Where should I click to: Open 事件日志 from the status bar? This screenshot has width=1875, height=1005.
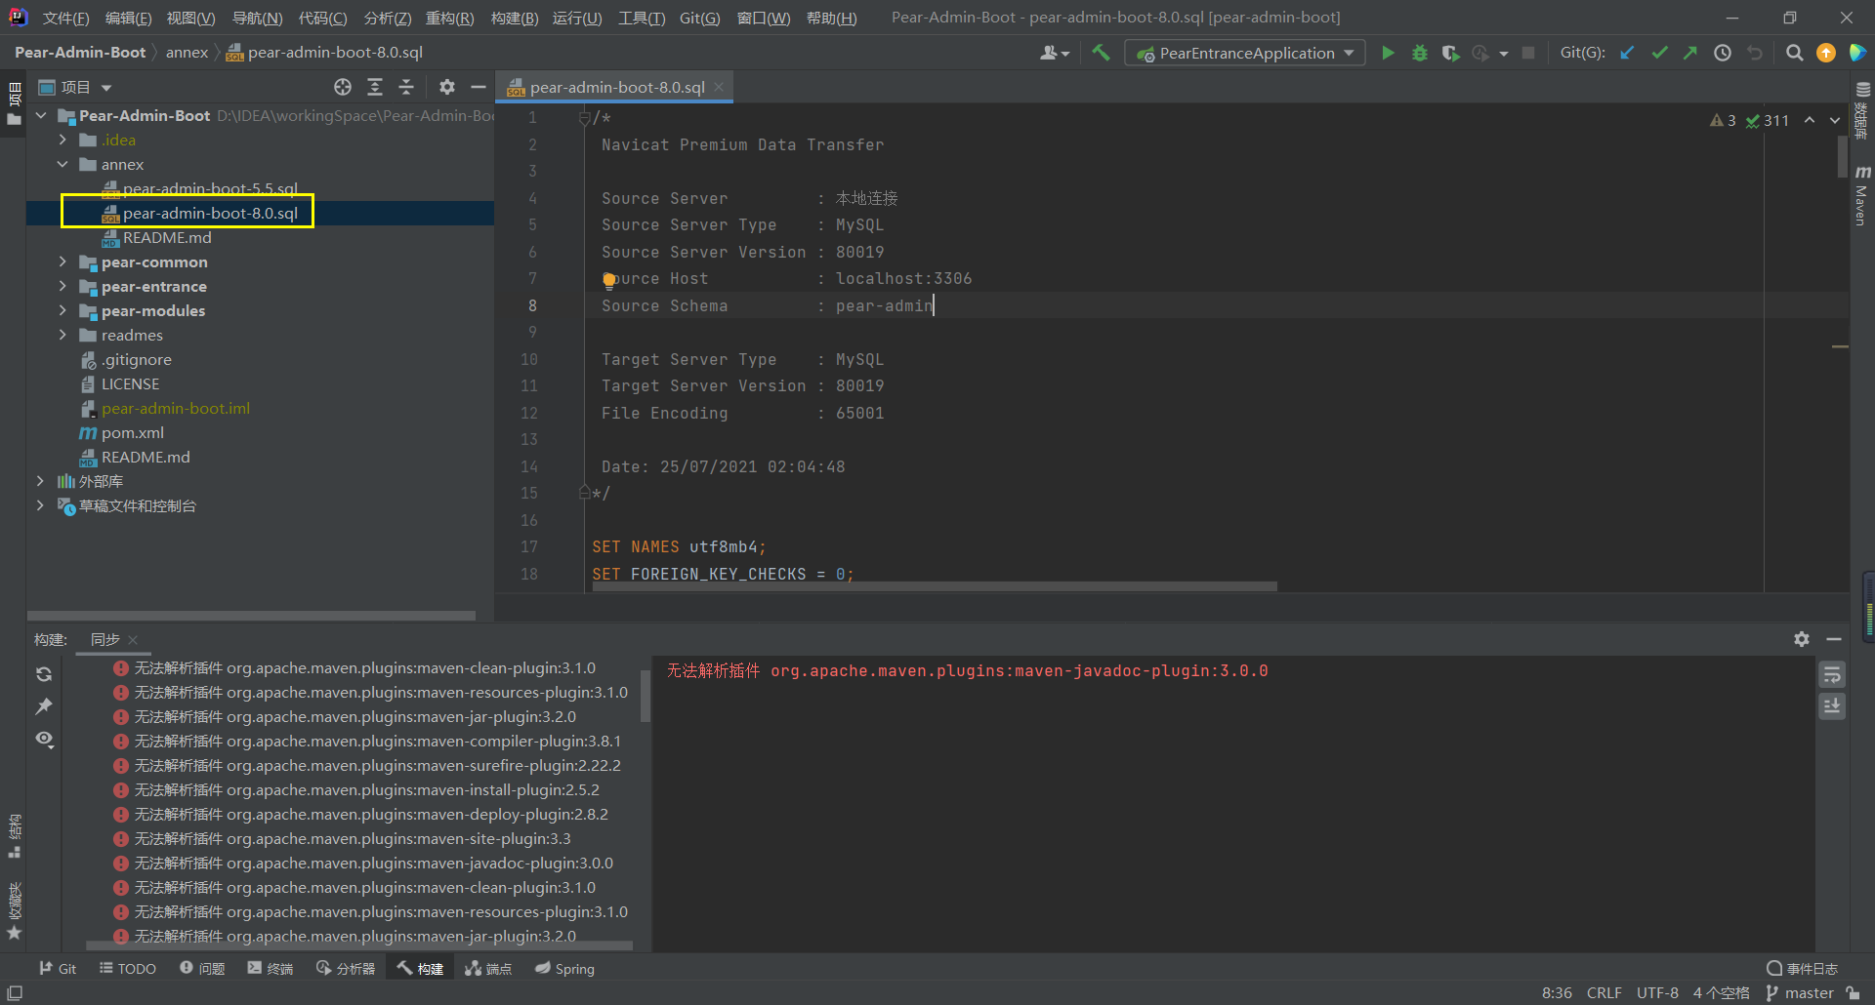point(1802,968)
